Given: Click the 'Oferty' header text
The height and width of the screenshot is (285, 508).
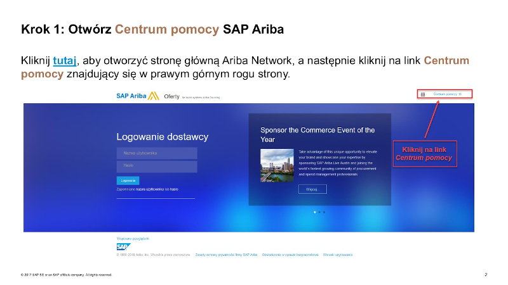Looking at the screenshot, I should click(171, 96).
